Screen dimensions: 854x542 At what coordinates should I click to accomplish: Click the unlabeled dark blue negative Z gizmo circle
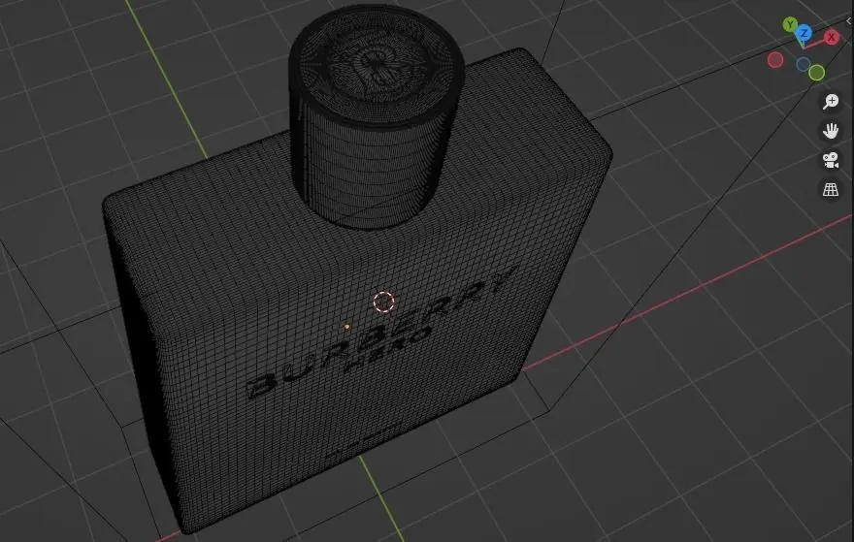click(x=804, y=65)
